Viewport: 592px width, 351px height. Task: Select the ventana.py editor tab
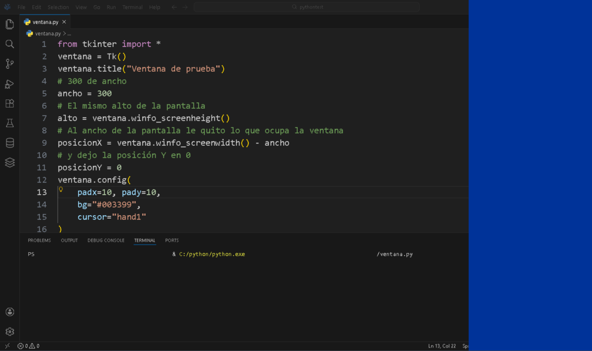(x=45, y=22)
